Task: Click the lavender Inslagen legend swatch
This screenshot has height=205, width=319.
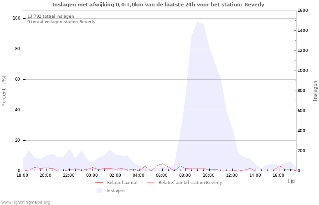Action: [x=99, y=190]
